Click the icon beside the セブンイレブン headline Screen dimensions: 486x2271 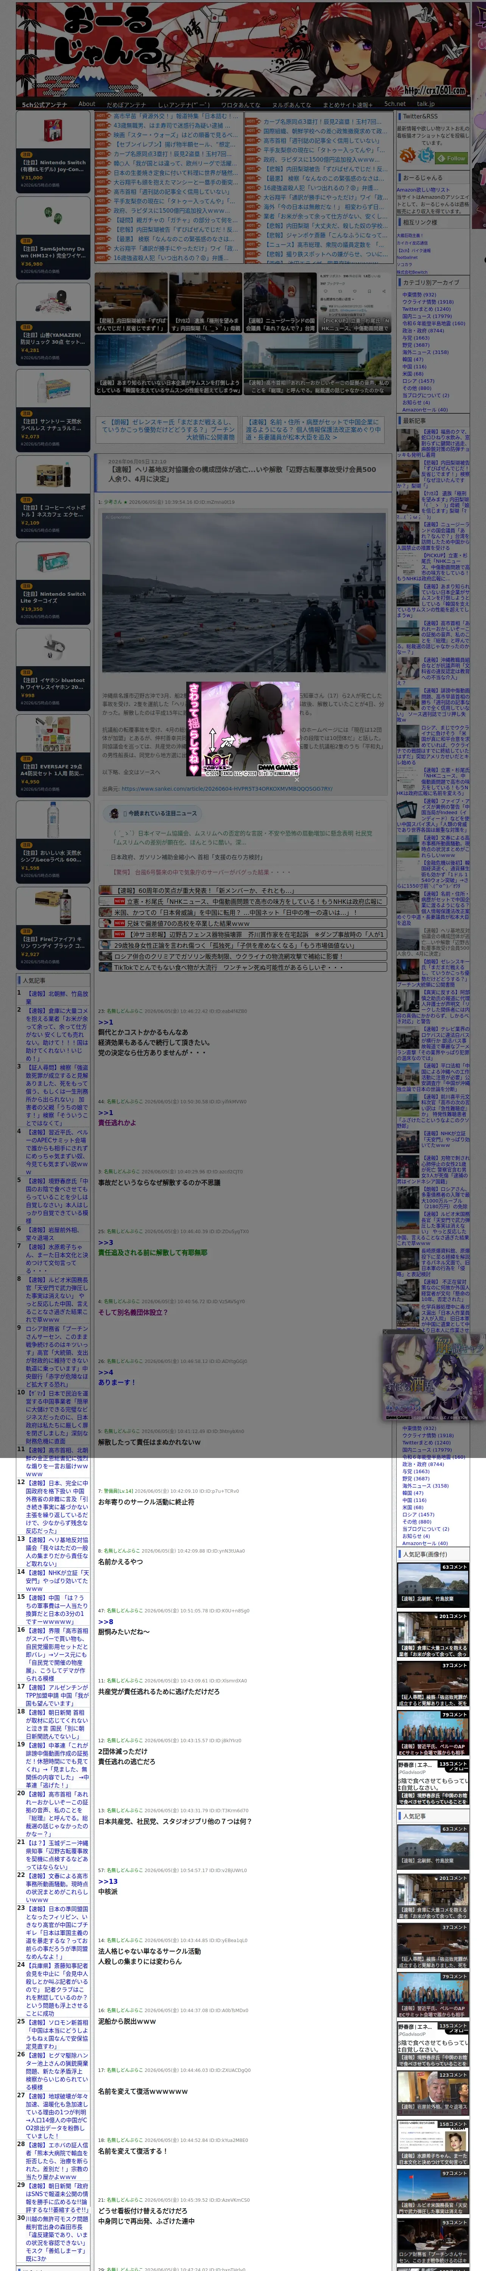[x=103, y=144]
